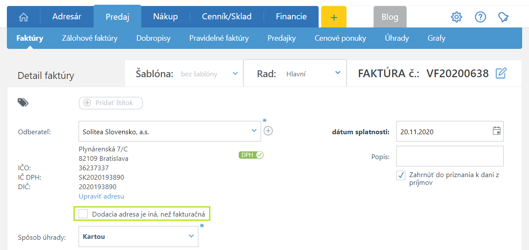This screenshot has height=250, width=529.
Task: Open the settings gear icon
Action: point(456,17)
